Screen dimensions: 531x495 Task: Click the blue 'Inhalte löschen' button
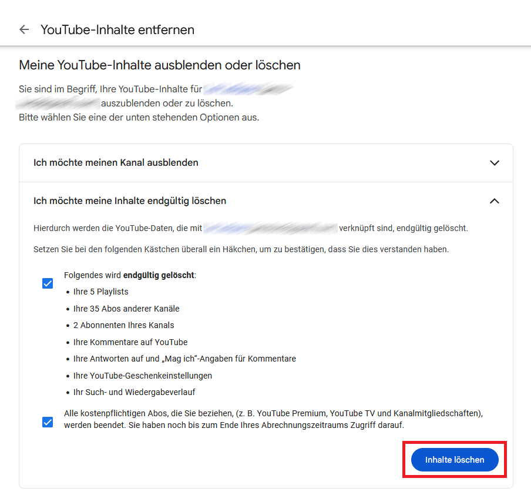pos(455,460)
